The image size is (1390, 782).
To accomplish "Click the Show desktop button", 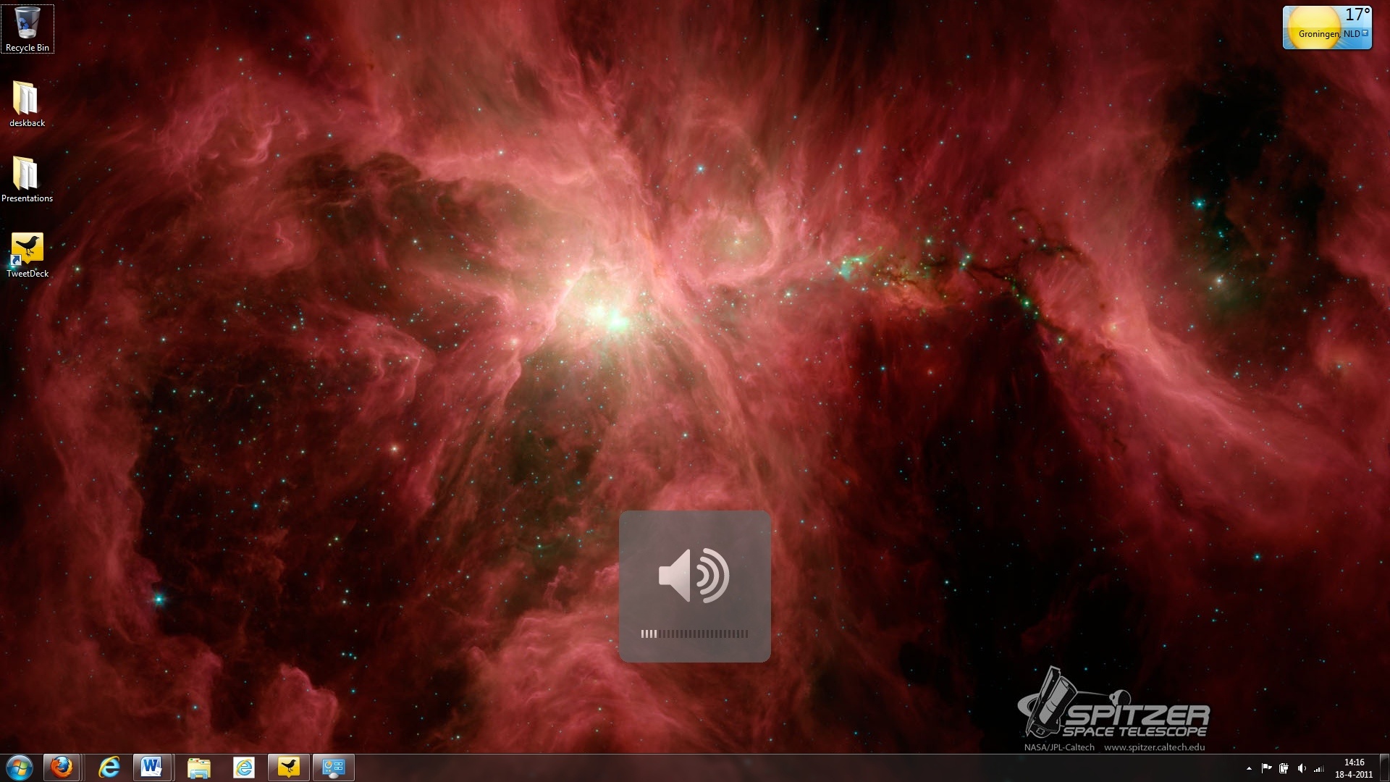I will [x=1384, y=768].
